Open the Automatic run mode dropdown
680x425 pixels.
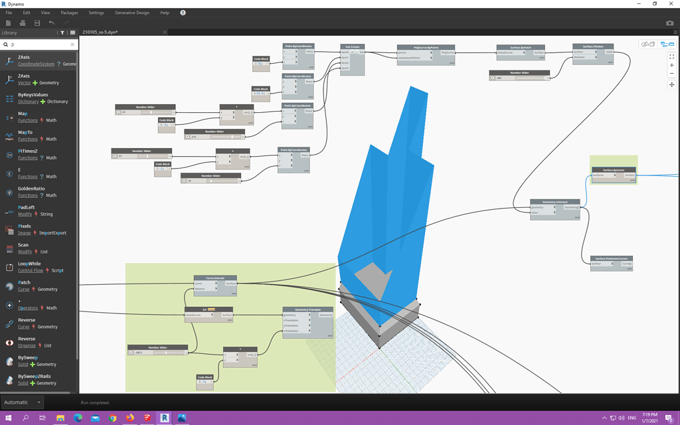tap(23, 402)
